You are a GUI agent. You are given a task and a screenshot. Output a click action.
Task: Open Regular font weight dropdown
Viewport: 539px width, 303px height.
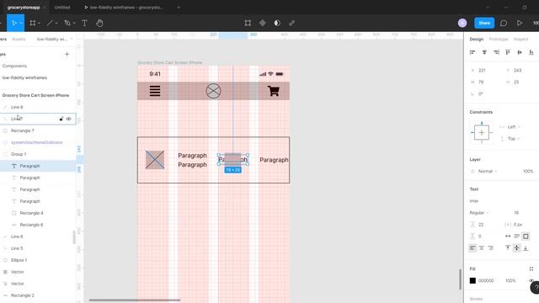point(479,213)
